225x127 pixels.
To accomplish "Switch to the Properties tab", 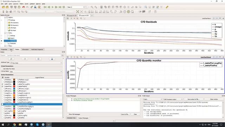I will point(4,49).
